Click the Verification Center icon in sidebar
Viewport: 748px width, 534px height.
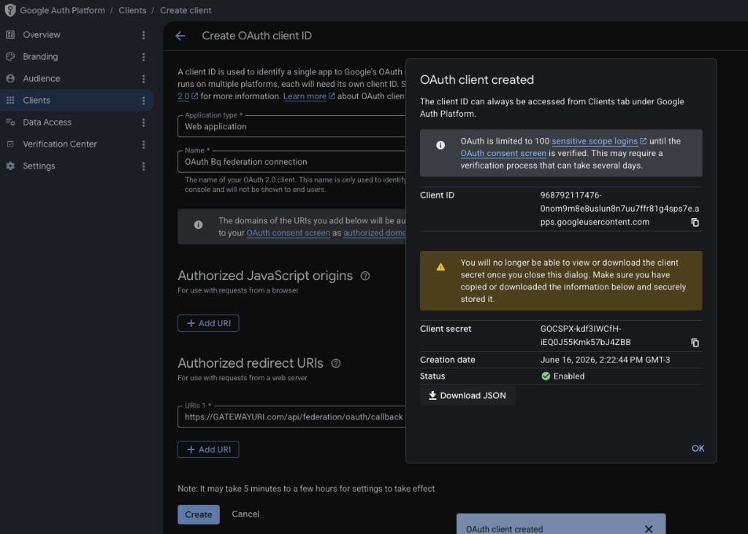point(10,144)
